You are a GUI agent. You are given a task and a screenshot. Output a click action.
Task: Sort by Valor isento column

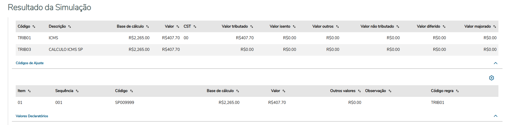coord(294,27)
